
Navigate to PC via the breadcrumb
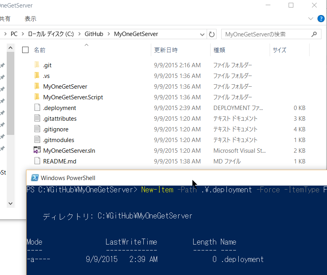point(14,34)
